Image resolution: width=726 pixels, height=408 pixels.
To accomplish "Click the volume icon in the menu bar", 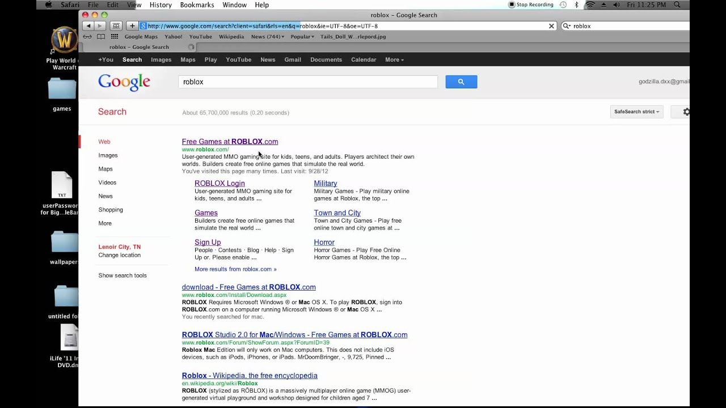I will tap(617, 5).
